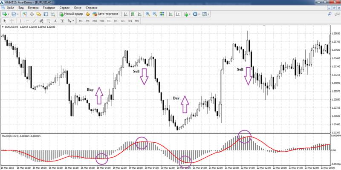Click the Periods clock icon
The width and height of the screenshot is (341, 170).
195,14
